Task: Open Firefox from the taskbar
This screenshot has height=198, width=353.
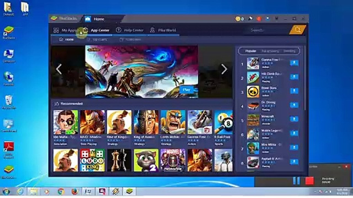Action: tap(75, 192)
